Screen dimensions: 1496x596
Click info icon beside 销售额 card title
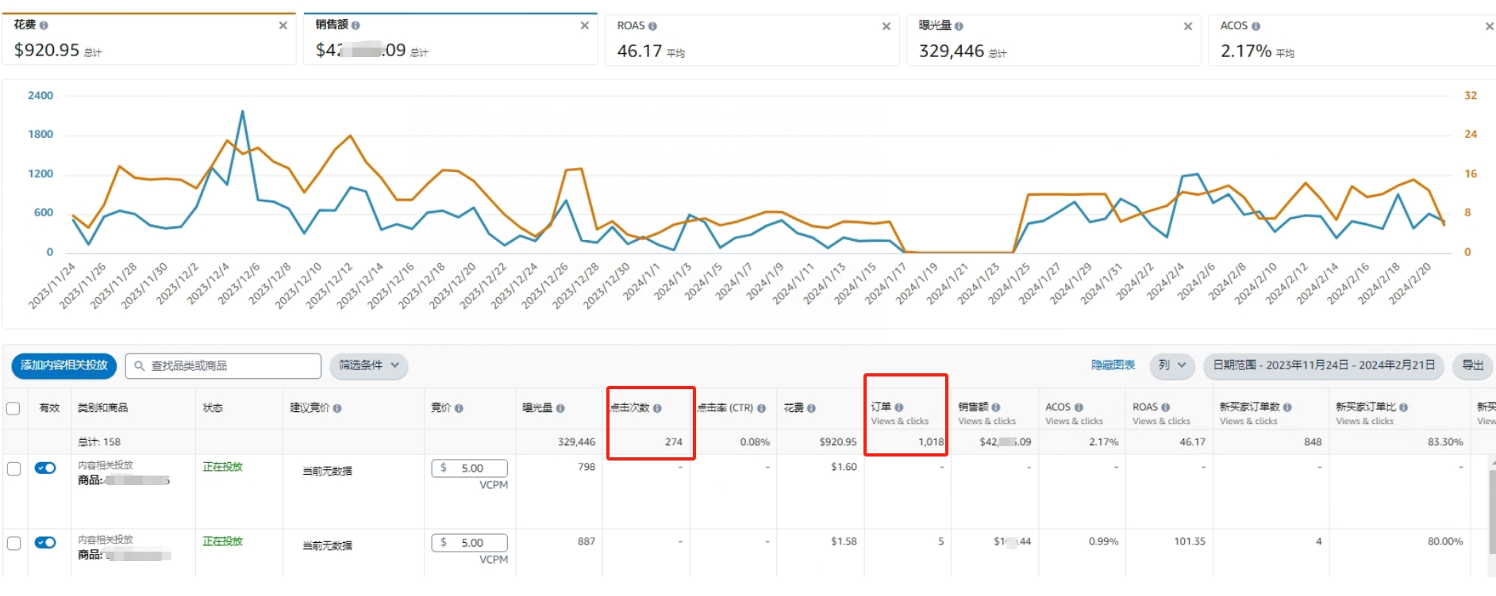coord(356,25)
